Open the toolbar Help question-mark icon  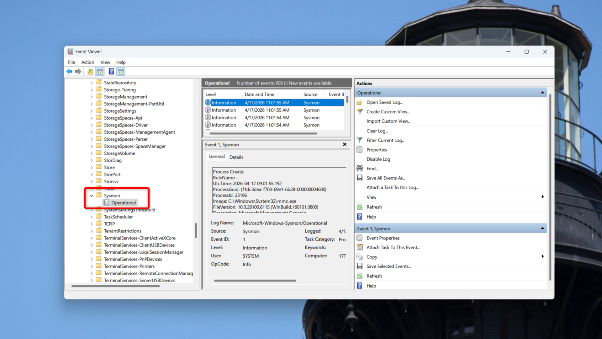(x=111, y=72)
